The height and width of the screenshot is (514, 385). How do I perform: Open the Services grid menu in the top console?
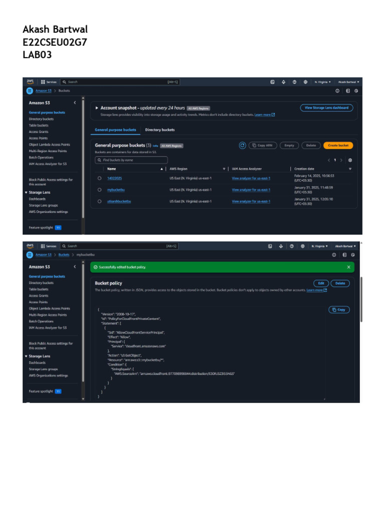coord(43,82)
